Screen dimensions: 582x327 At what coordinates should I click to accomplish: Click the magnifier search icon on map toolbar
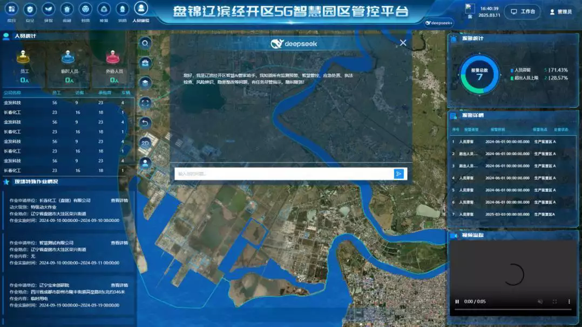pos(145,44)
